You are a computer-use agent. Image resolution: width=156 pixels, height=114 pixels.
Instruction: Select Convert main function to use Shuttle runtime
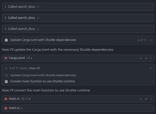(x=42, y=81)
